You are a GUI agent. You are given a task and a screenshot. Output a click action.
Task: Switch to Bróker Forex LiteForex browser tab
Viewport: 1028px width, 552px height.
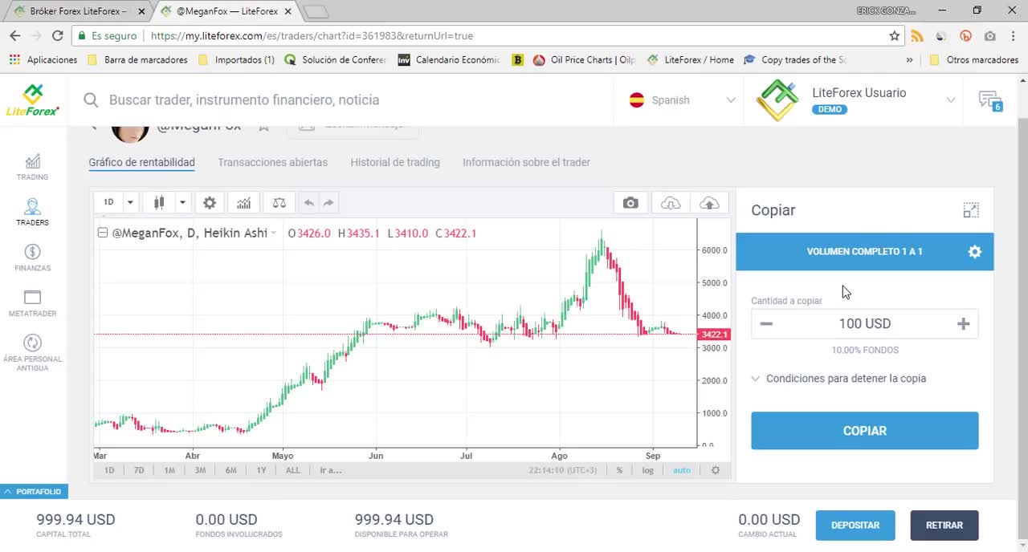coord(77,11)
